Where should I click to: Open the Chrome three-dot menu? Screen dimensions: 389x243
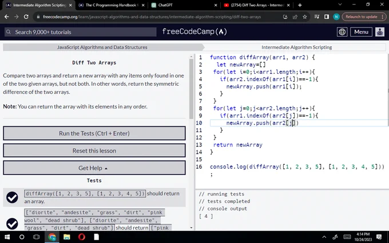[383, 17]
